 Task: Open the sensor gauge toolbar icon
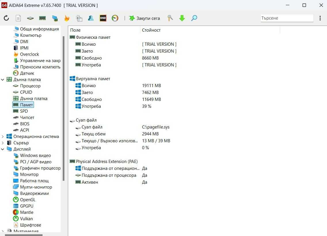[x=115, y=18]
